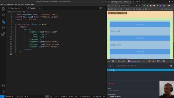Open the Travel bookmarks folder
This screenshot has width=174, height=98.
pos(129,9)
